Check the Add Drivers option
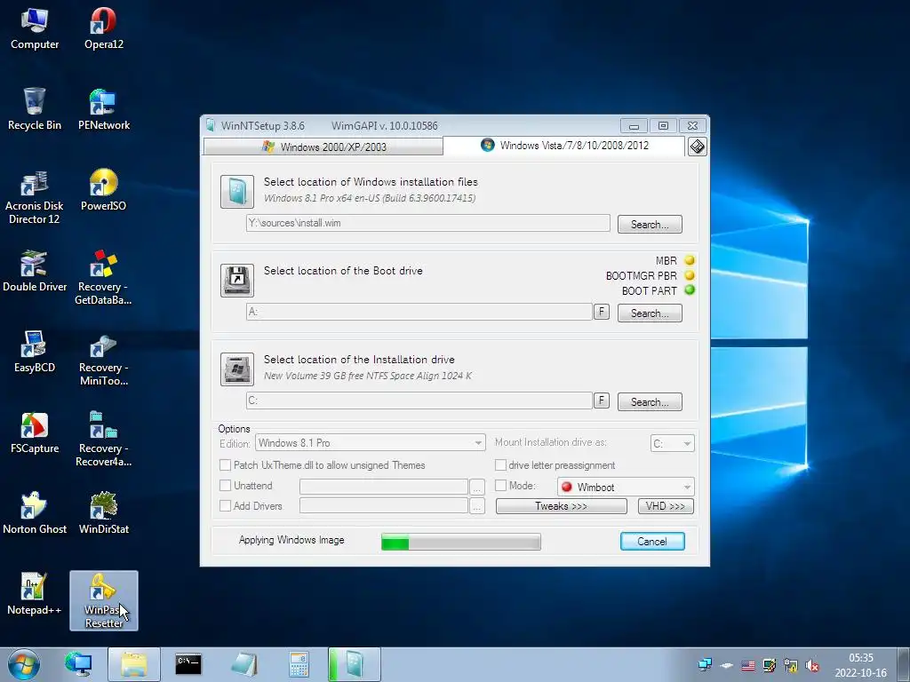Screen dimensions: 910x682 coord(225,505)
